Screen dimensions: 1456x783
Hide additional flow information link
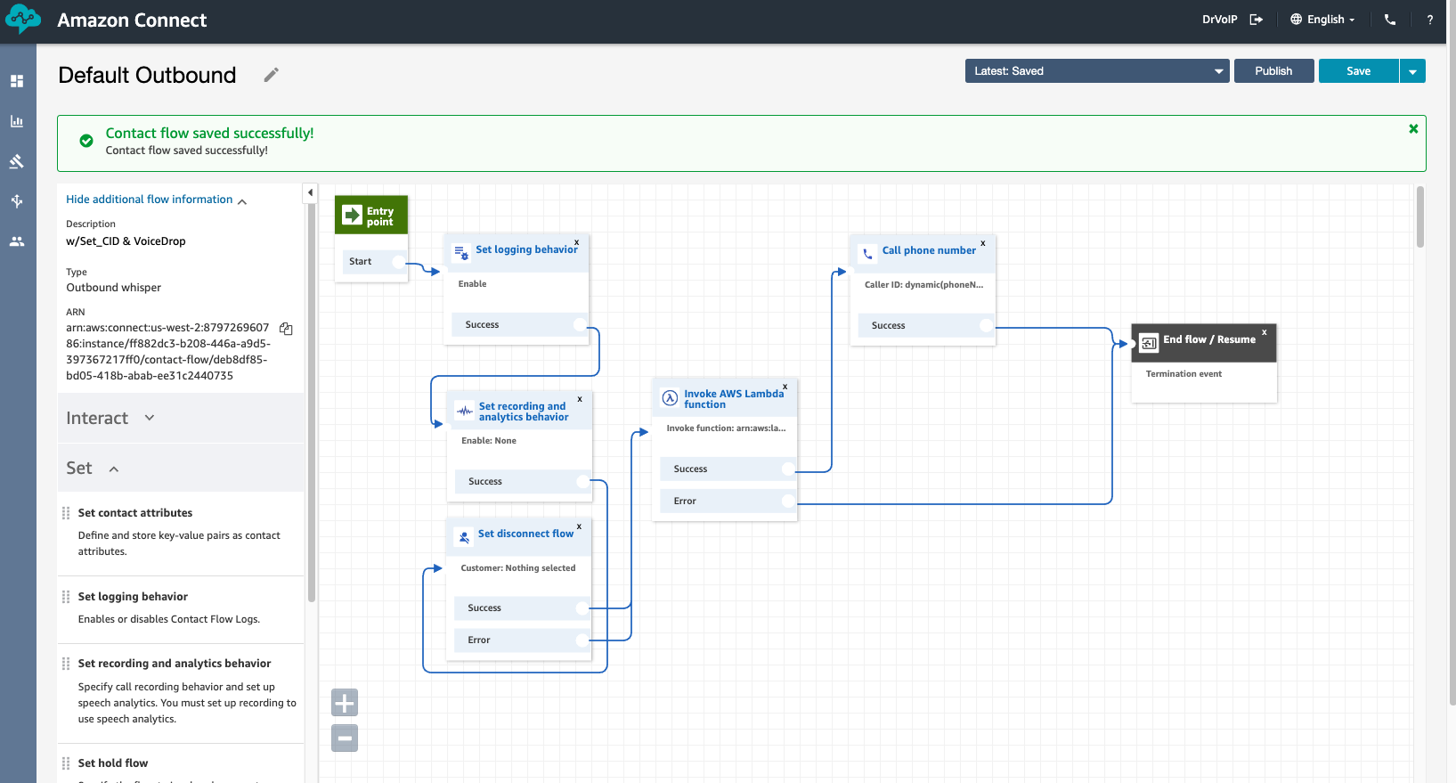(x=150, y=200)
